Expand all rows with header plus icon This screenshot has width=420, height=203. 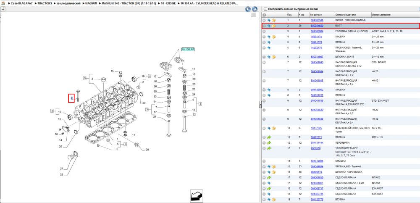pos(264,15)
